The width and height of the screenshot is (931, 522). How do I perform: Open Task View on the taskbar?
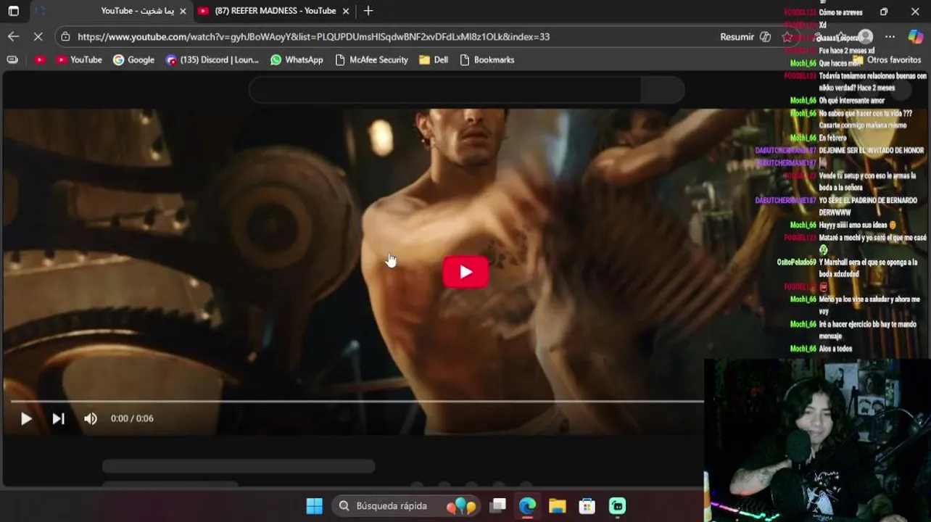click(x=497, y=506)
